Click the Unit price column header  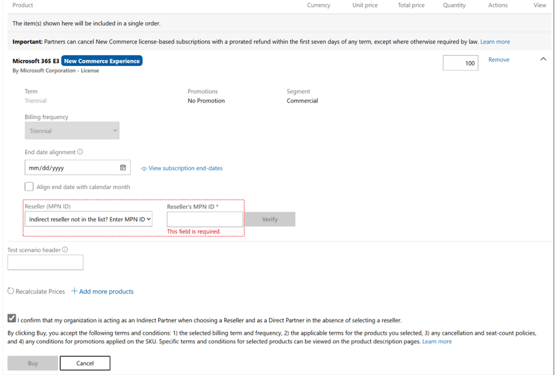point(365,5)
